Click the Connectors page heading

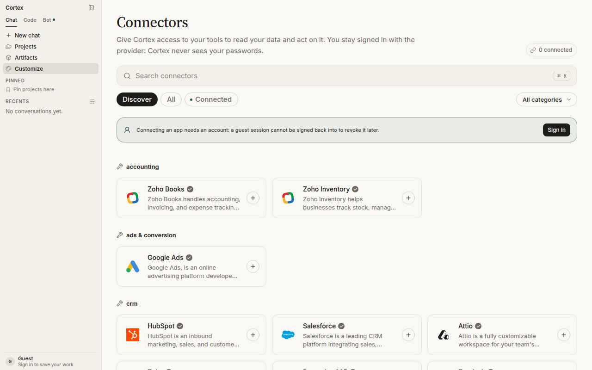(x=152, y=22)
